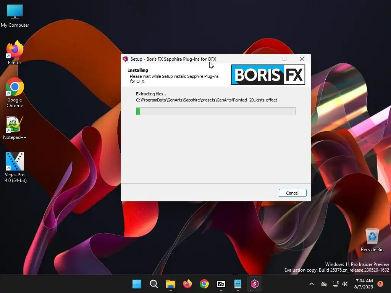Select the Google Chrome desktop shortcut
This screenshot has height=293, width=391.
15,93
